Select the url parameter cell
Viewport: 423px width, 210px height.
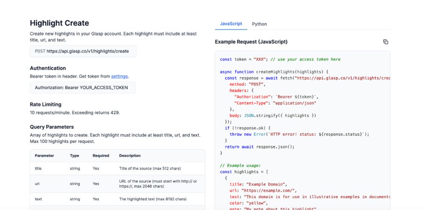coord(37,184)
